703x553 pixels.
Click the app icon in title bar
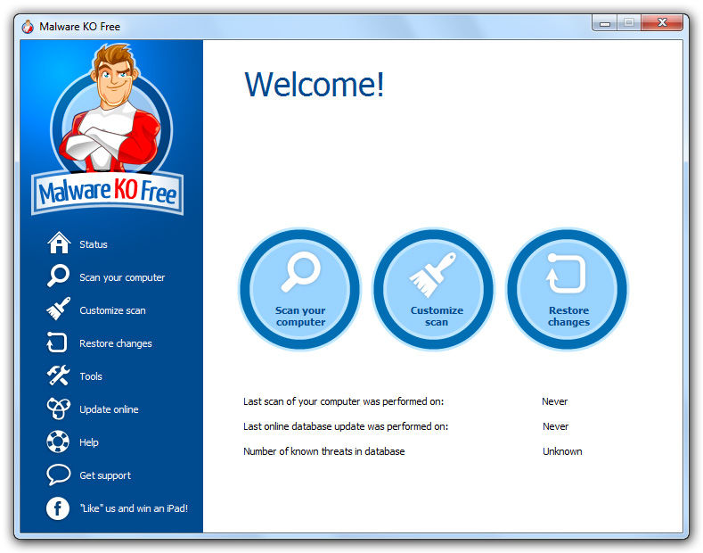point(28,27)
